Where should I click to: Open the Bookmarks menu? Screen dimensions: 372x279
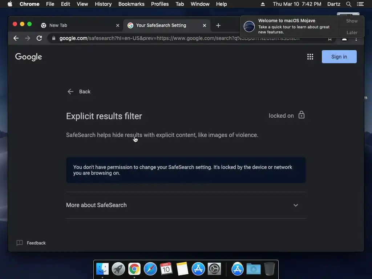point(132,4)
